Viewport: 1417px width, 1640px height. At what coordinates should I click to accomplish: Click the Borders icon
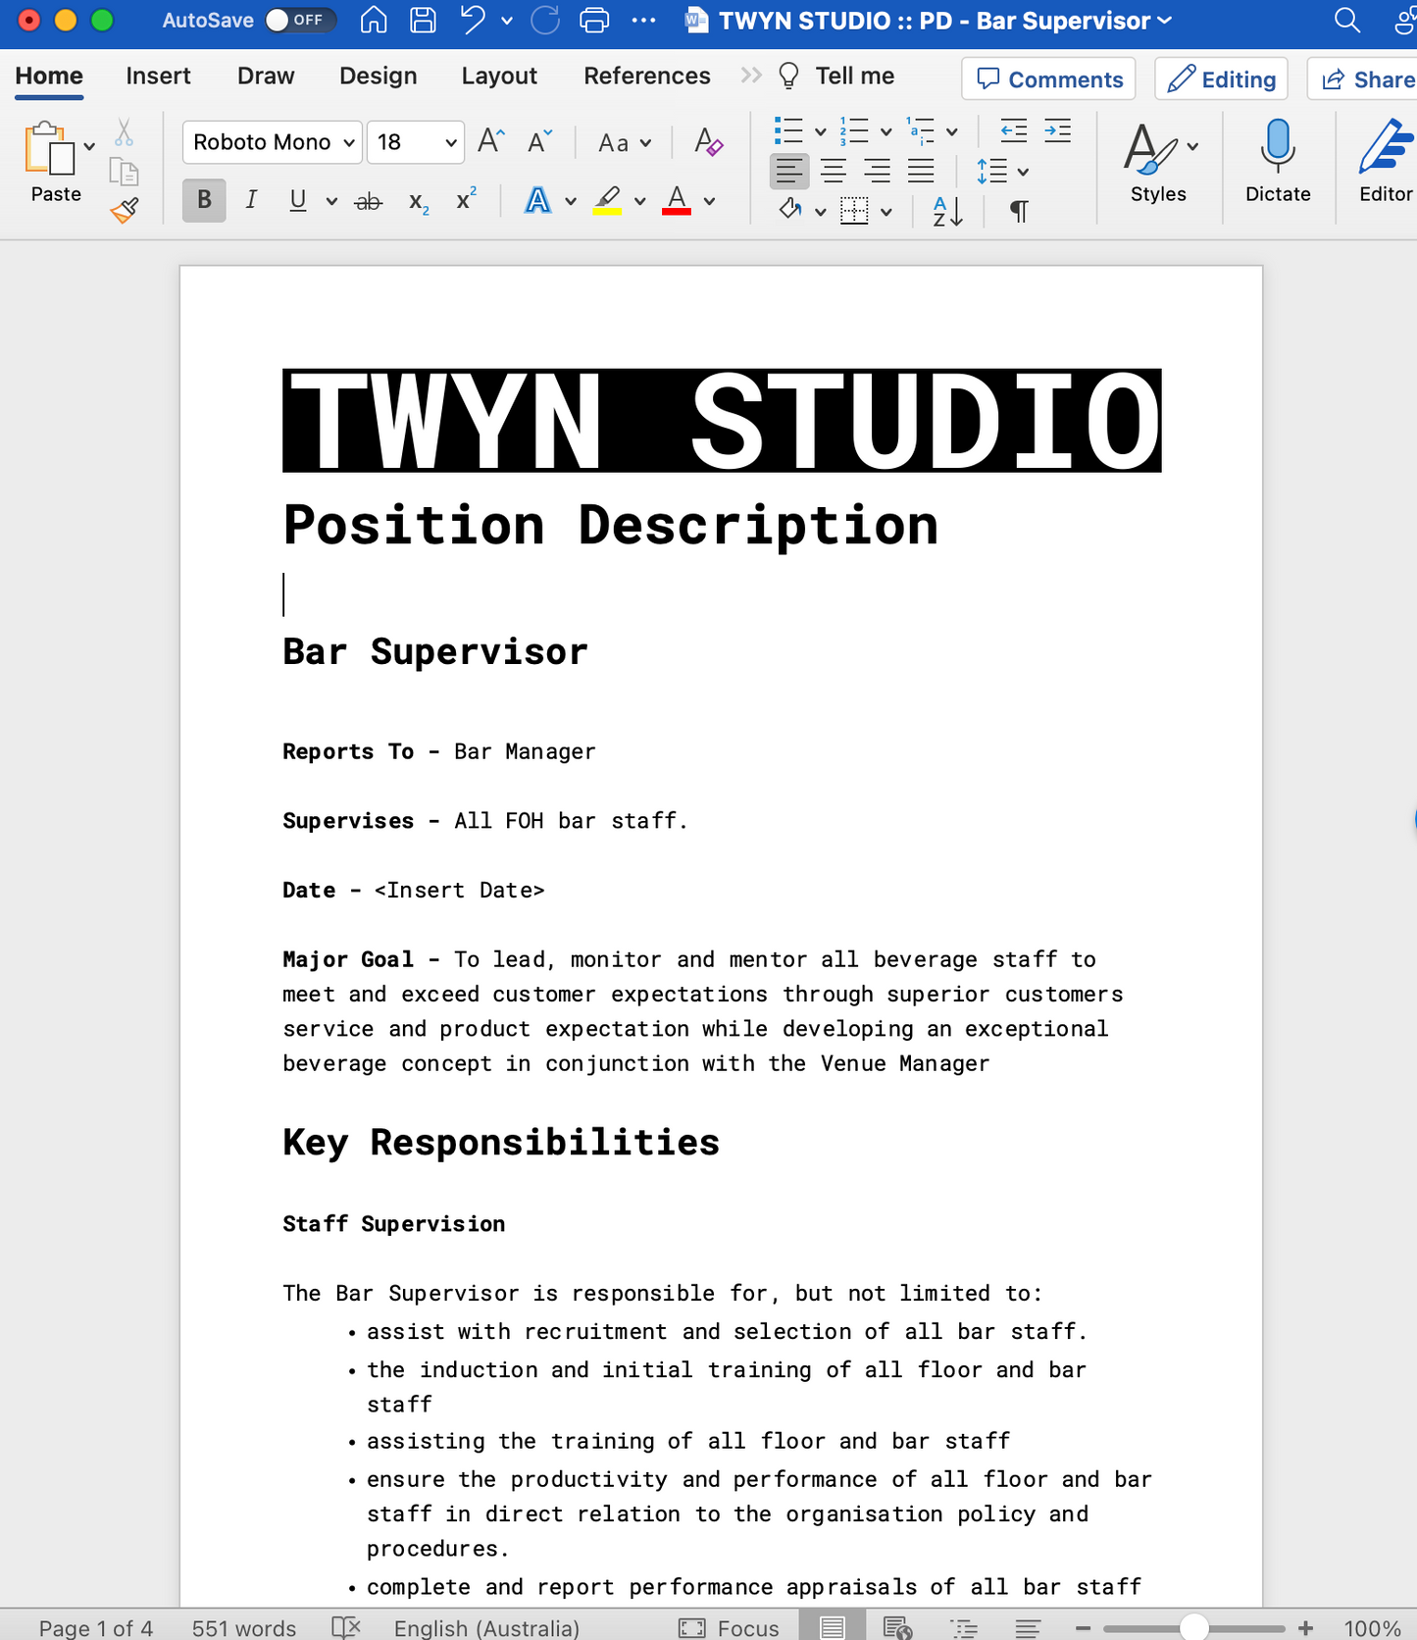click(855, 211)
